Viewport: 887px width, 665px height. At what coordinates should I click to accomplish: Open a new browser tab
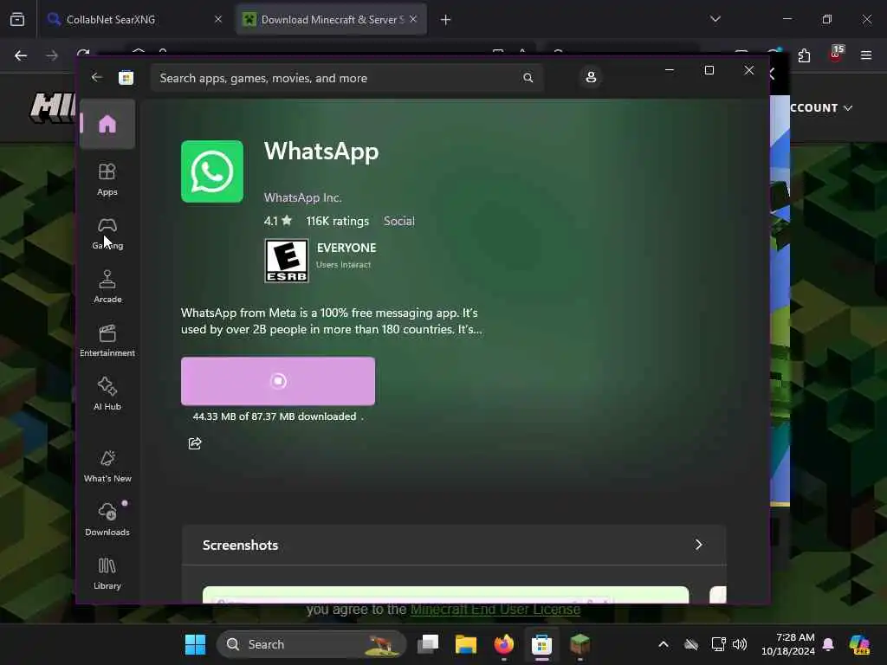click(x=445, y=20)
